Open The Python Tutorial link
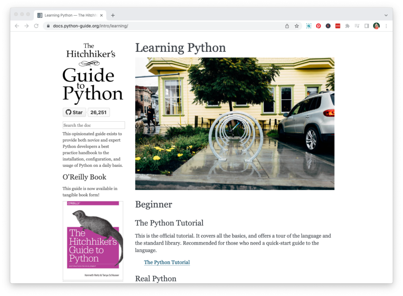The height and width of the screenshot is (296, 403). click(x=167, y=262)
